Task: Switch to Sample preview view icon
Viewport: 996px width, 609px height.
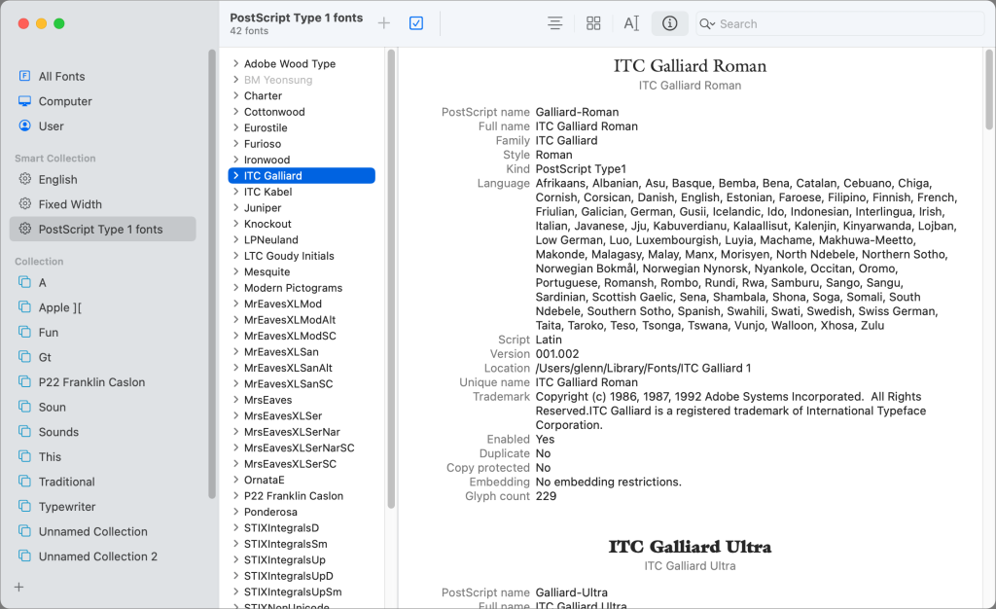Action: [554, 23]
